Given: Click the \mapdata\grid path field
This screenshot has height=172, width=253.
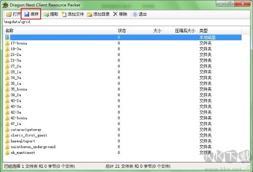Looking at the screenshot, I should [126, 22].
